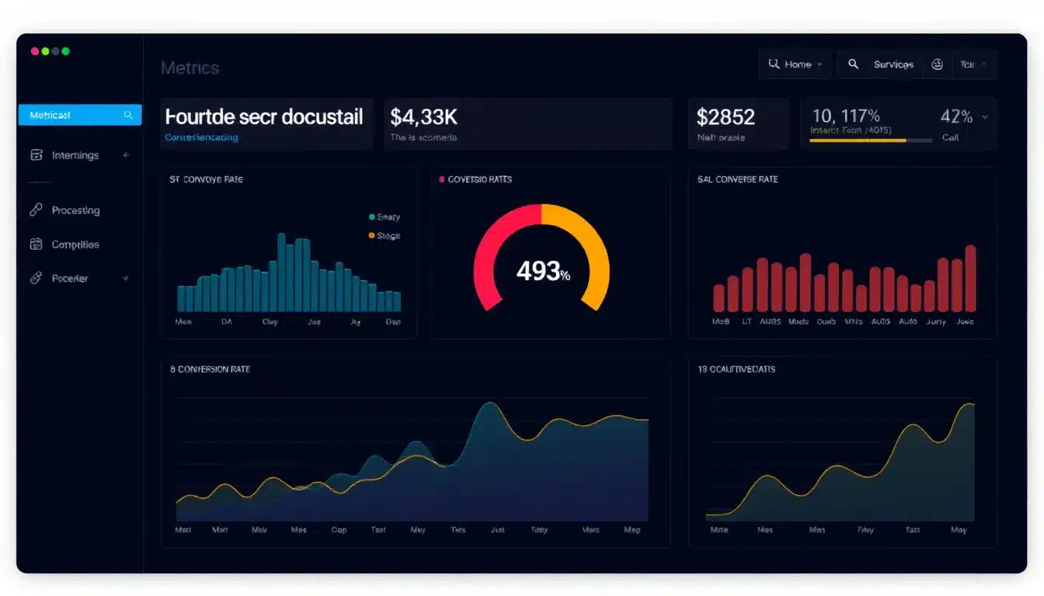1044x596 pixels.
Task: Select the Internings sidebar icon
Action: coord(37,154)
